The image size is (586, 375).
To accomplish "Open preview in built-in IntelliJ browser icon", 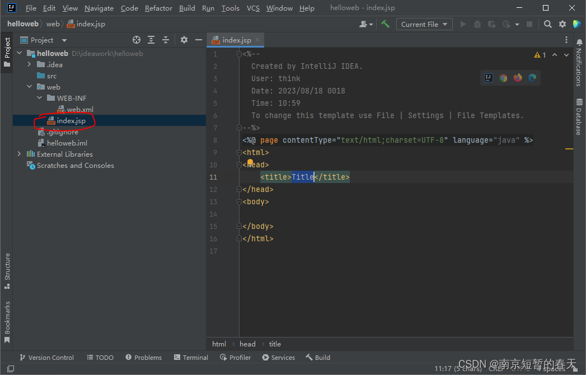I will pos(489,78).
